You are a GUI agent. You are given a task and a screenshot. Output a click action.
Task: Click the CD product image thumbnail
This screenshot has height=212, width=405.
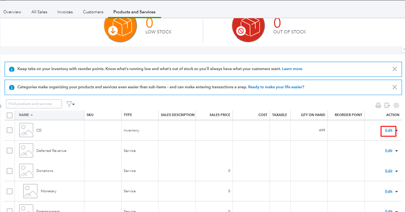[26, 130]
